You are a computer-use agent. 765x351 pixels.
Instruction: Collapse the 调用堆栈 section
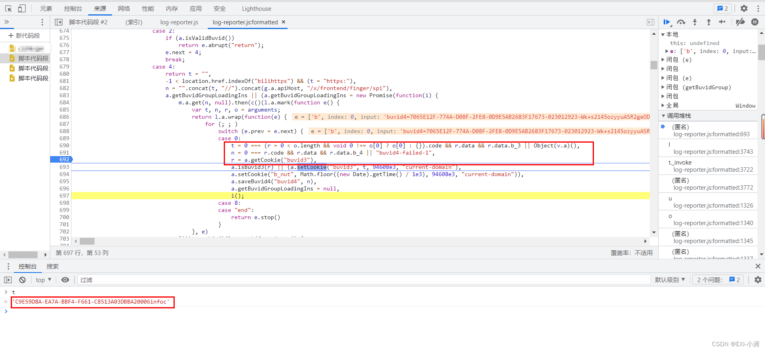[664, 116]
